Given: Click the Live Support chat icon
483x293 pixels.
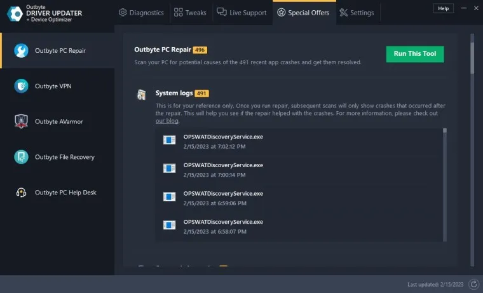Looking at the screenshot, I should tap(221, 11).
